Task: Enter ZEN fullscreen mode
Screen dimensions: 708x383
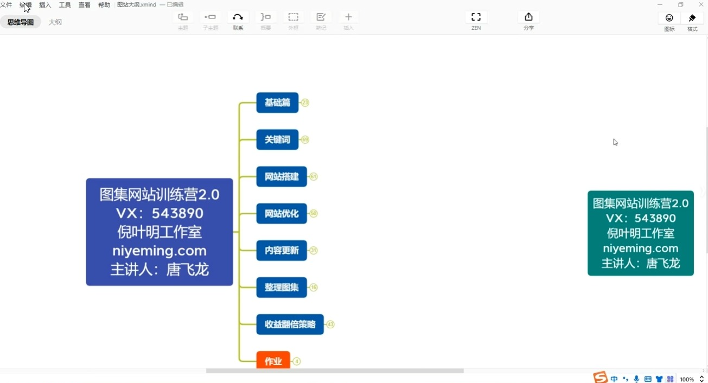Action: tap(476, 17)
